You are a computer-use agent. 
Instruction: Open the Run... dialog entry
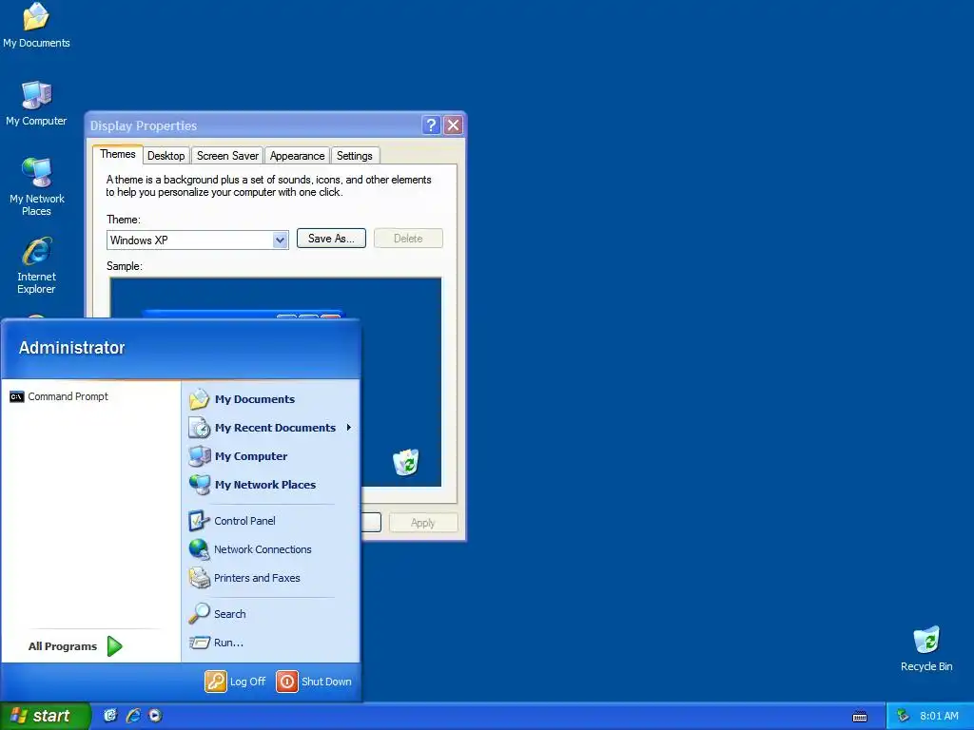click(272, 643)
